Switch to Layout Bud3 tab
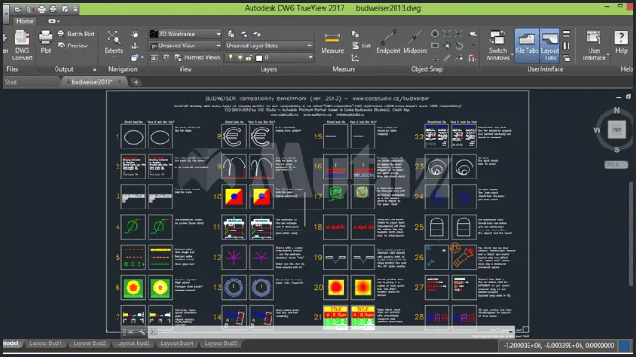 [133, 343]
